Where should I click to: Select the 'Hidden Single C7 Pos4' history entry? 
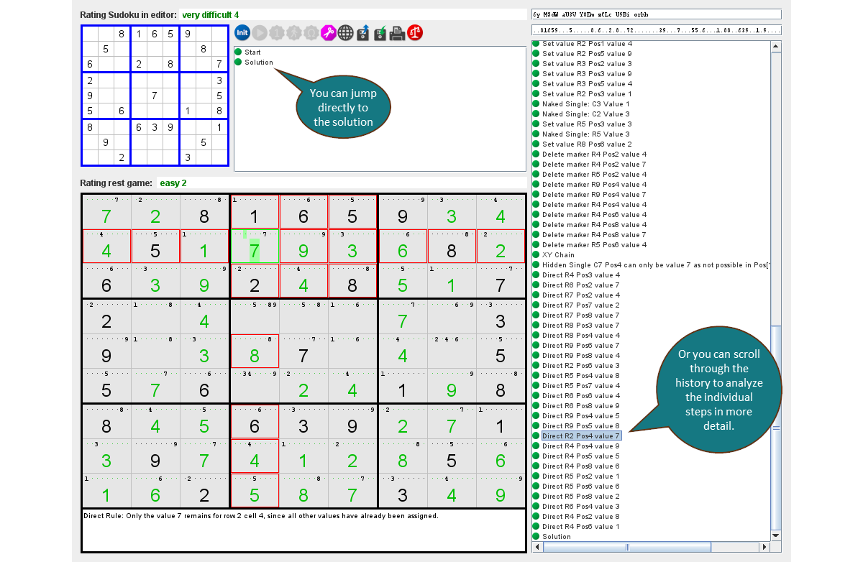pos(651,265)
